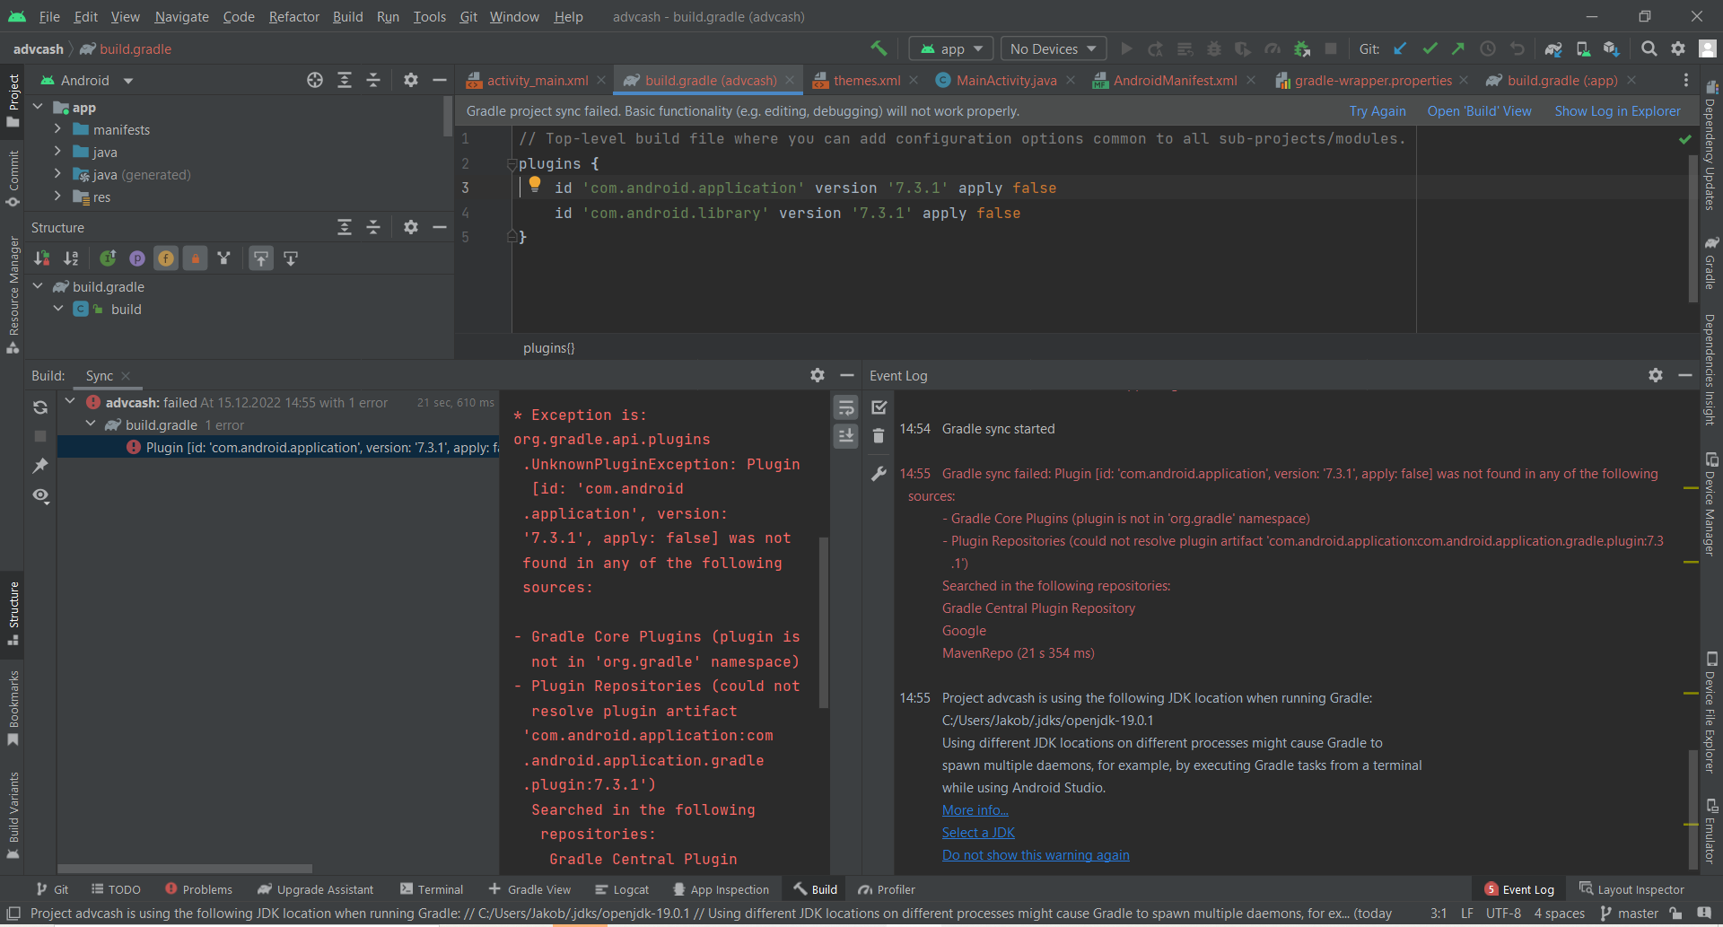Image resolution: width=1723 pixels, height=927 pixels.
Task: Open the app run configuration dropdown
Action: click(951, 48)
